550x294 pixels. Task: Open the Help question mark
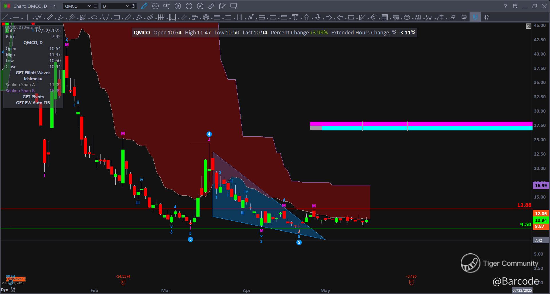(505, 6)
